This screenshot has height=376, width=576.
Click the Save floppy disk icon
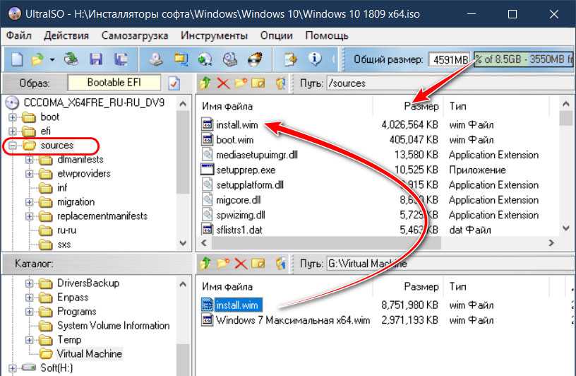tap(95, 59)
